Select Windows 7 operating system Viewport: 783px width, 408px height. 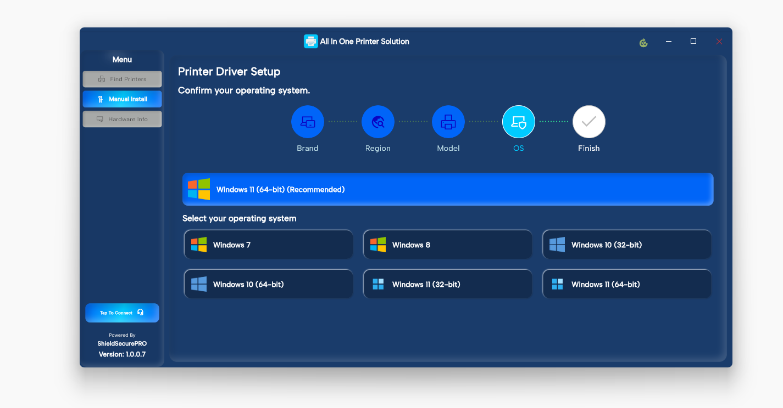[268, 245]
